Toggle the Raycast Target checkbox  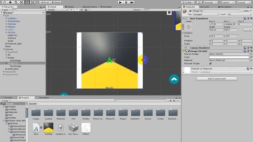click(x=210, y=64)
